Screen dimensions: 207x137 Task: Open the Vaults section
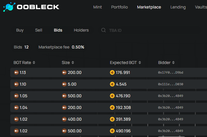(x=201, y=7)
